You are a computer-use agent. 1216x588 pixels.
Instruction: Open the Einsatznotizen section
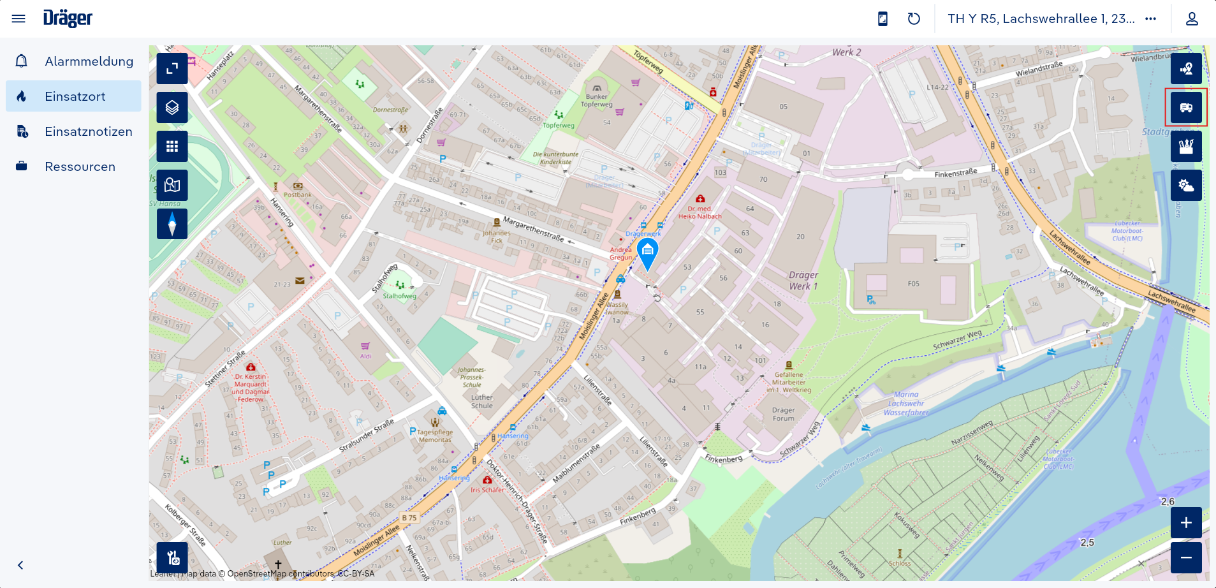[x=73, y=131]
